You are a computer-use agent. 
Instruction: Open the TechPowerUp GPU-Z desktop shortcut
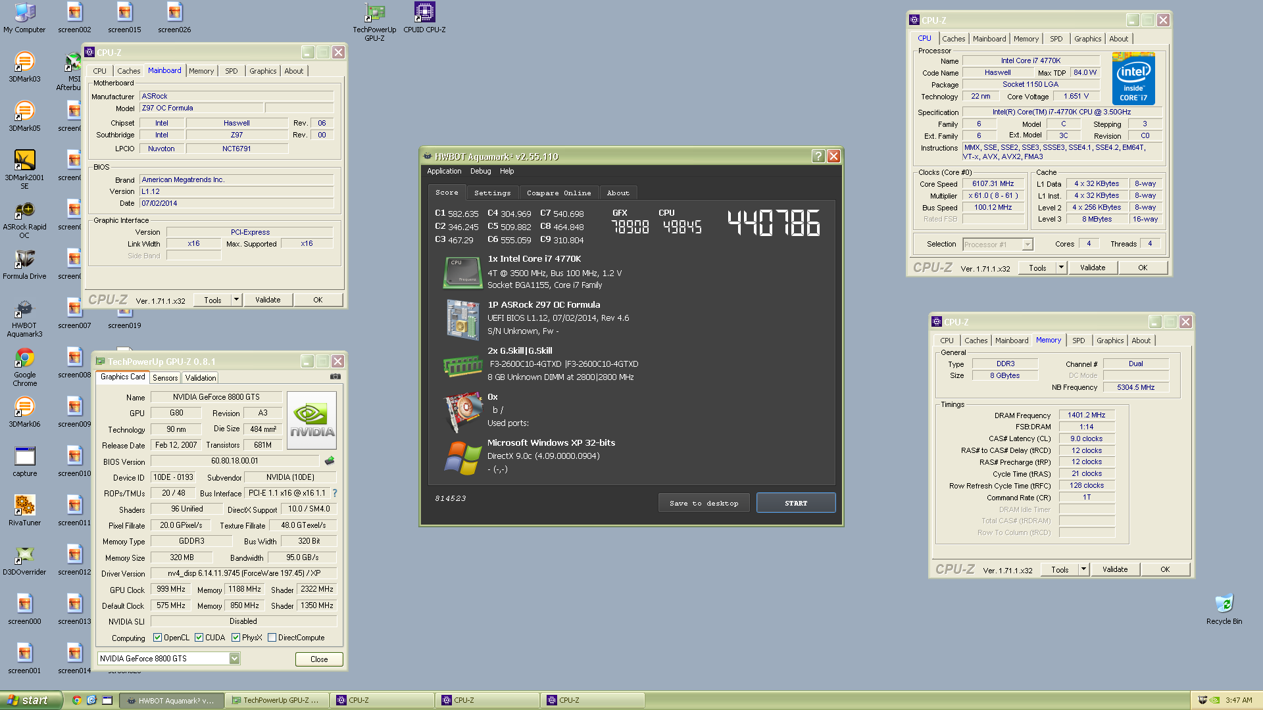click(x=374, y=21)
